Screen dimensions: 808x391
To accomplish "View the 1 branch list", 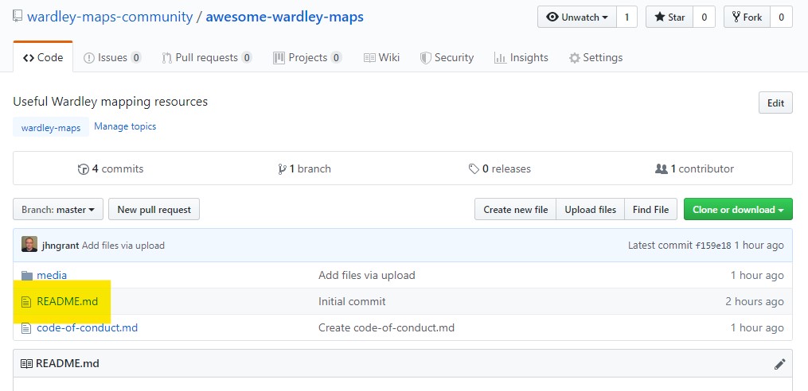I will tap(304, 168).
